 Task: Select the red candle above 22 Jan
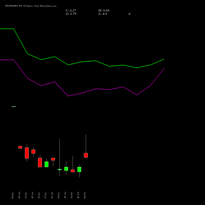(x=33, y=152)
